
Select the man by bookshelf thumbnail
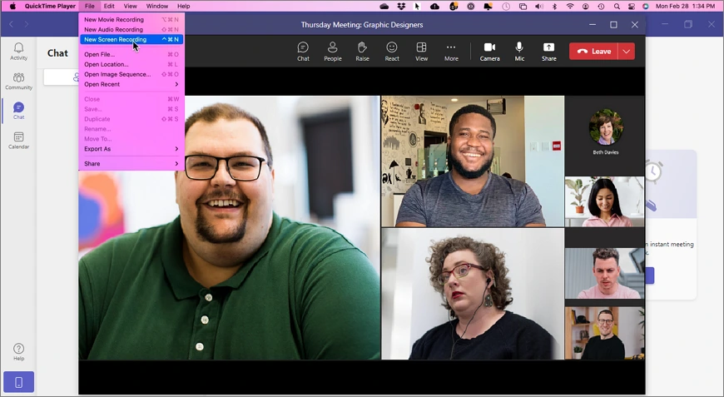point(604,333)
